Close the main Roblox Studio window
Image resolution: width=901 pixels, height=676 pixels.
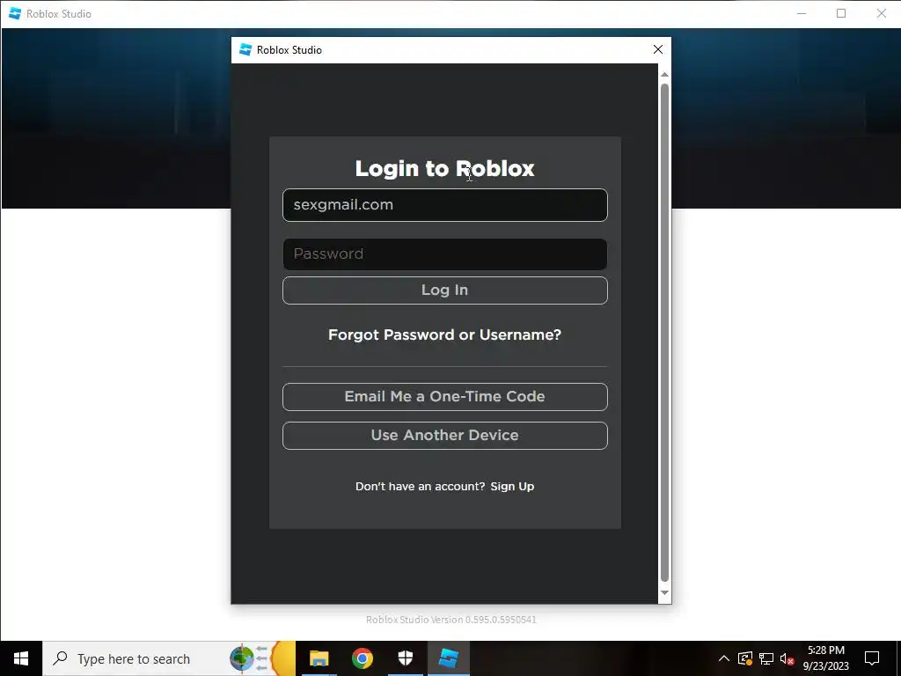pyautogui.click(x=882, y=13)
